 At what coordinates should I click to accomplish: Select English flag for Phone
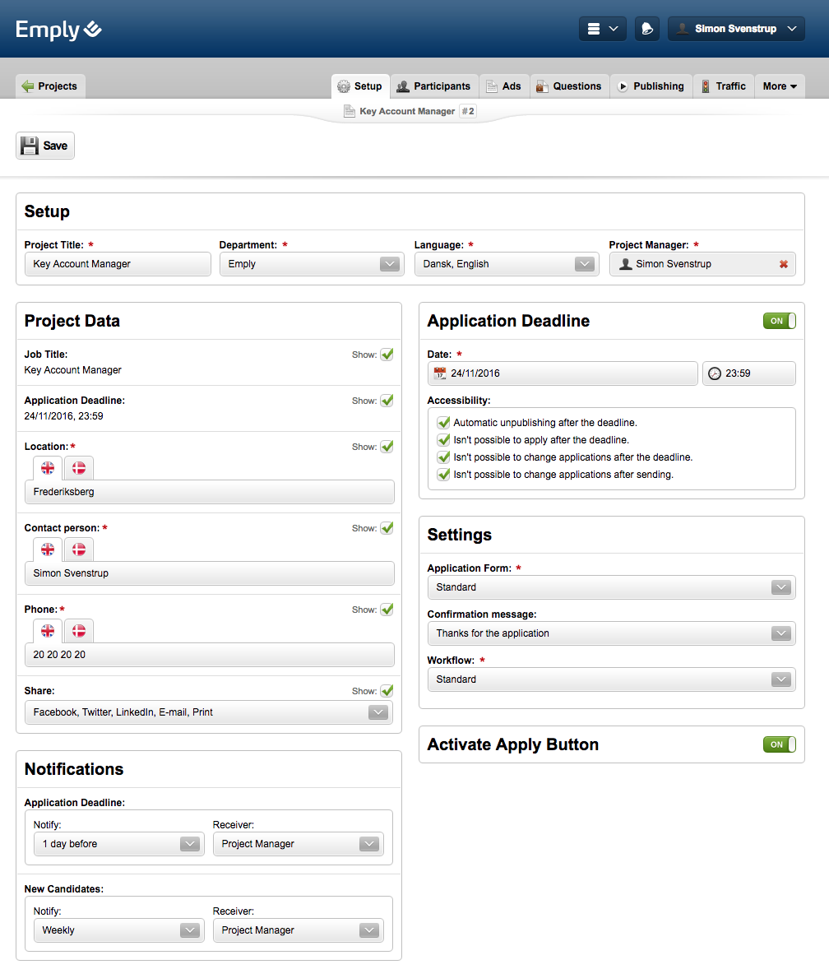tap(48, 631)
